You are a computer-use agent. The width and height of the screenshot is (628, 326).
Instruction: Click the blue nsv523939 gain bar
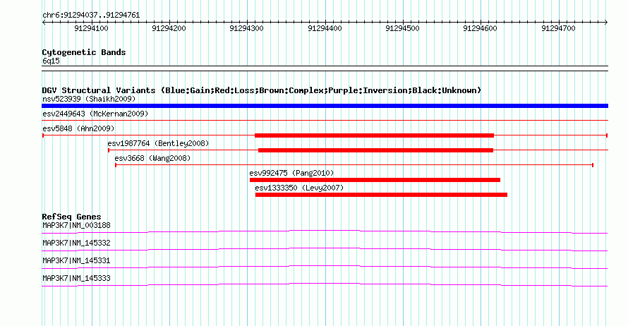[x=325, y=106]
